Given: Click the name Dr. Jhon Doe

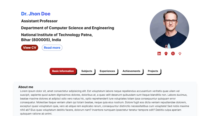Looking at the screenshot, I should click(36, 14).
